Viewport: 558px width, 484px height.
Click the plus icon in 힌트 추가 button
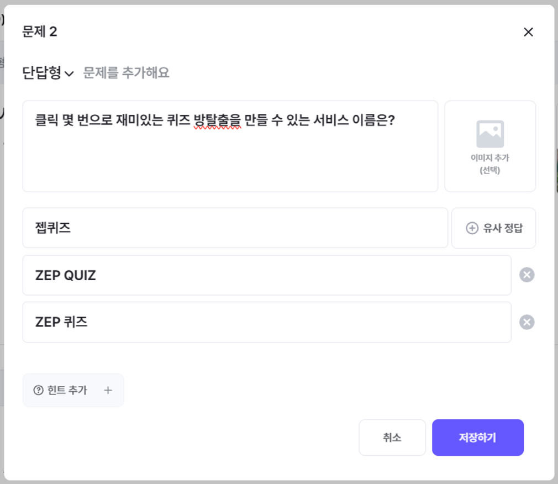coord(108,391)
